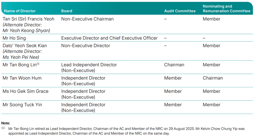Click the footnote (1) superscript beside Tan Bong Lin
Screen dimensions: 254x137
coord(38,64)
